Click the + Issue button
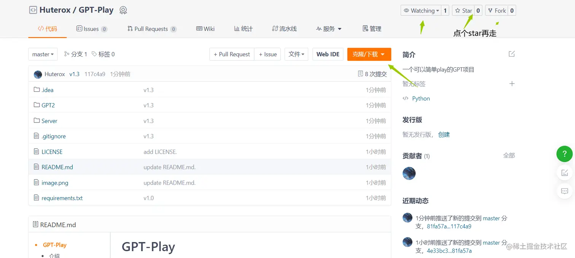This screenshot has width=575, height=258. (x=268, y=54)
